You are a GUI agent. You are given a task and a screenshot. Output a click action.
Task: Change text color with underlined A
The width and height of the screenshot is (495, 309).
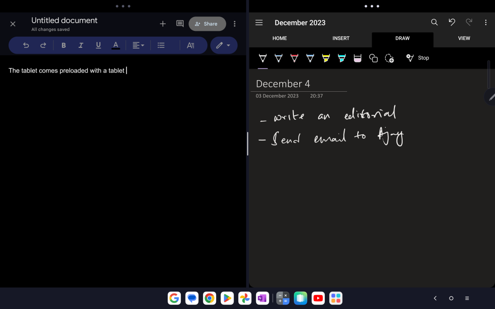pyautogui.click(x=116, y=45)
